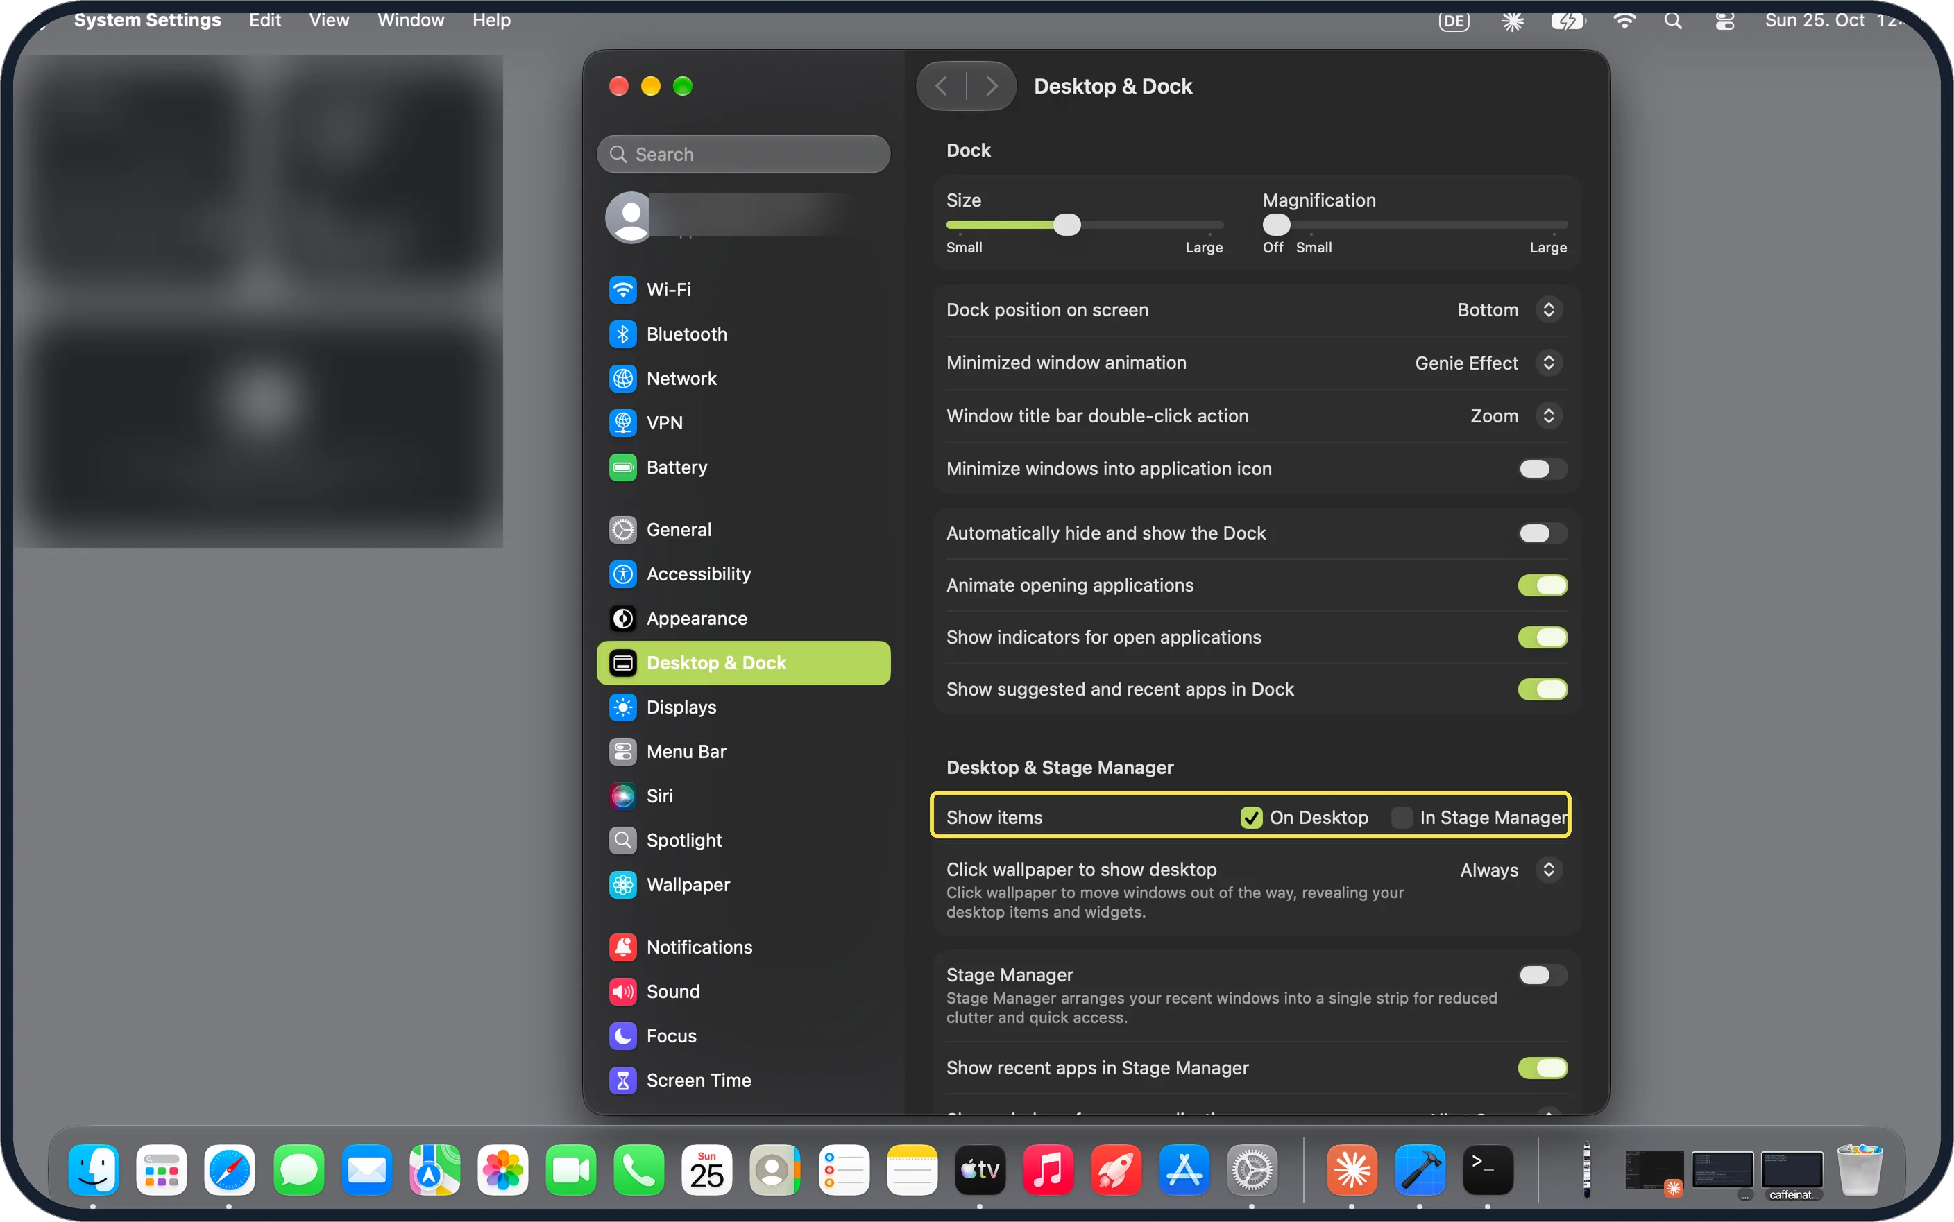This screenshot has width=1954, height=1222.
Task: Open Control Center from the menu bar
Action: [x=1724, y=21]
